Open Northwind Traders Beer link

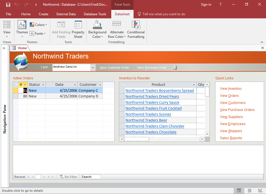coord(146,120)
